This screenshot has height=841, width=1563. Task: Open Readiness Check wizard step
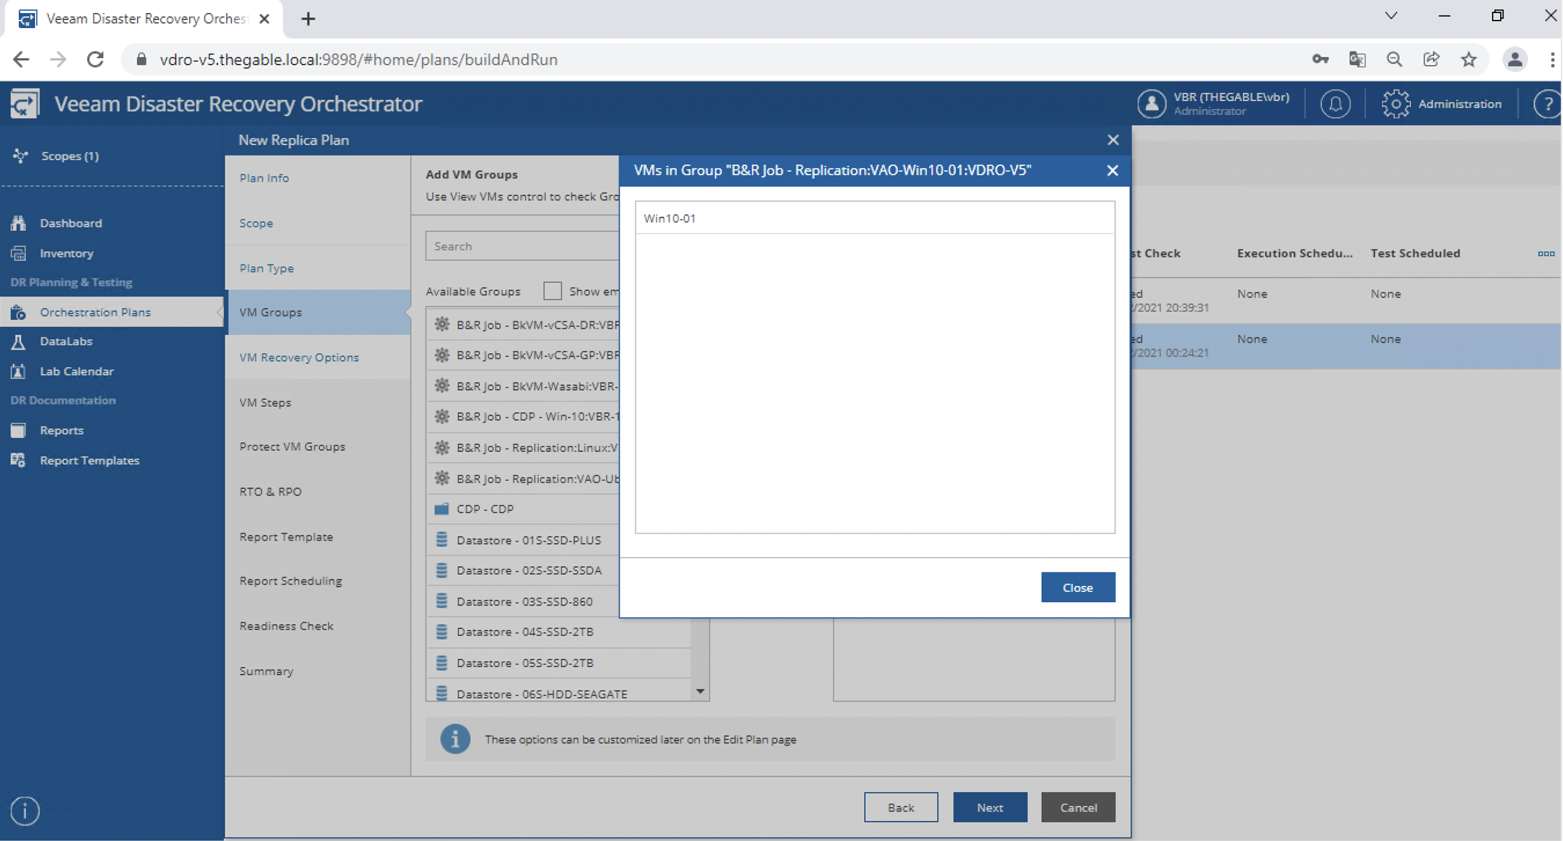(x=286, y=626)
